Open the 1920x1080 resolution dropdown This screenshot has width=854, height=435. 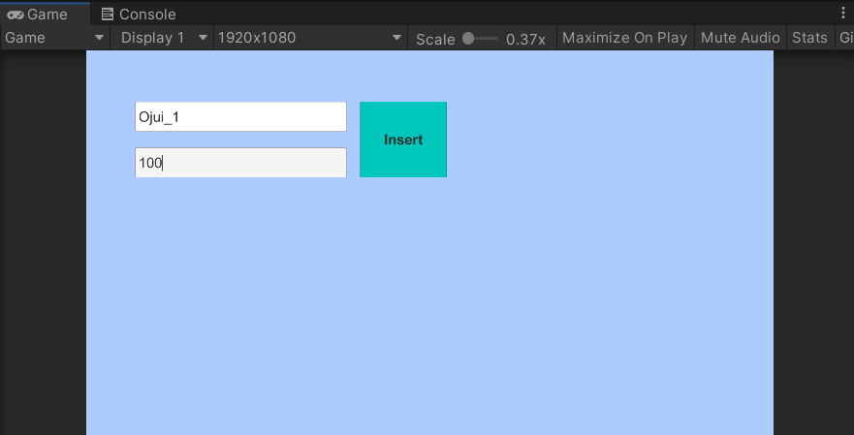(309, 38)
